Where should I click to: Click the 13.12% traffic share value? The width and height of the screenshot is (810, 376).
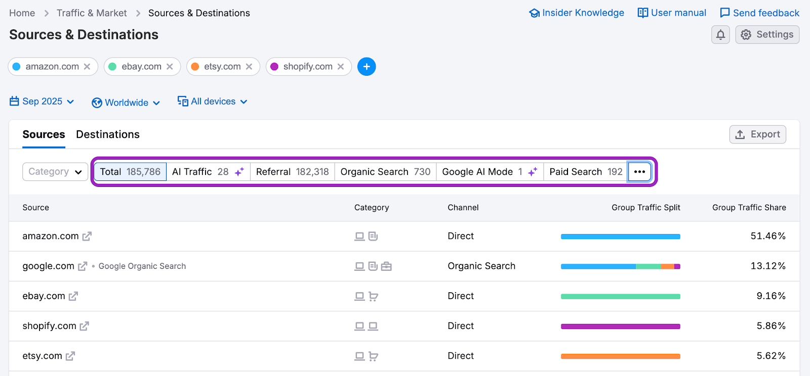tap(768, 266)
